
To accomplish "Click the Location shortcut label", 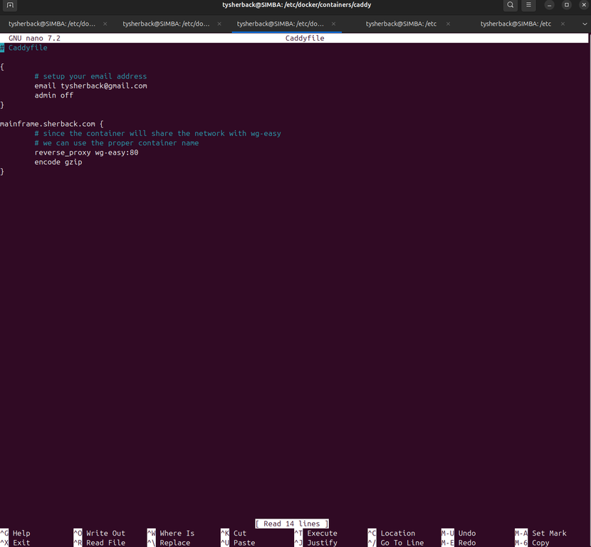I will [x=397, y=533].
